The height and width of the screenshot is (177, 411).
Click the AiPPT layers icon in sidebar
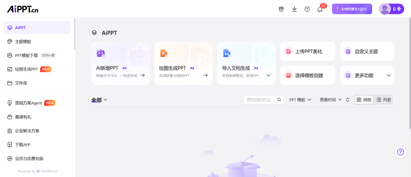point(10,28)
